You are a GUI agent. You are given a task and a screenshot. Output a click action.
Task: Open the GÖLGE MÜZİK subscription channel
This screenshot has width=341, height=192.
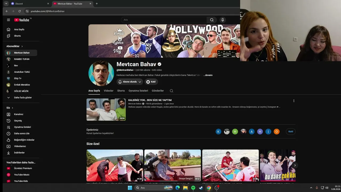[x=21, y=91]
